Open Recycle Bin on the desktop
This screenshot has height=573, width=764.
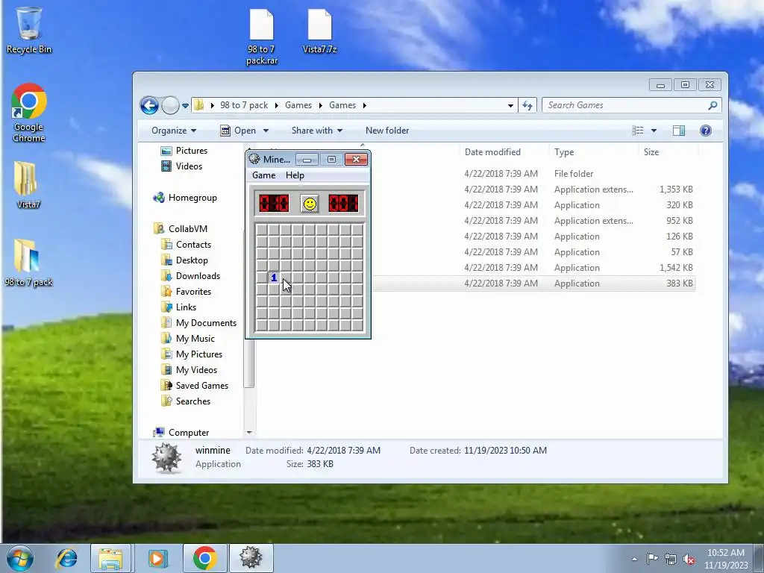click(29, 30)
